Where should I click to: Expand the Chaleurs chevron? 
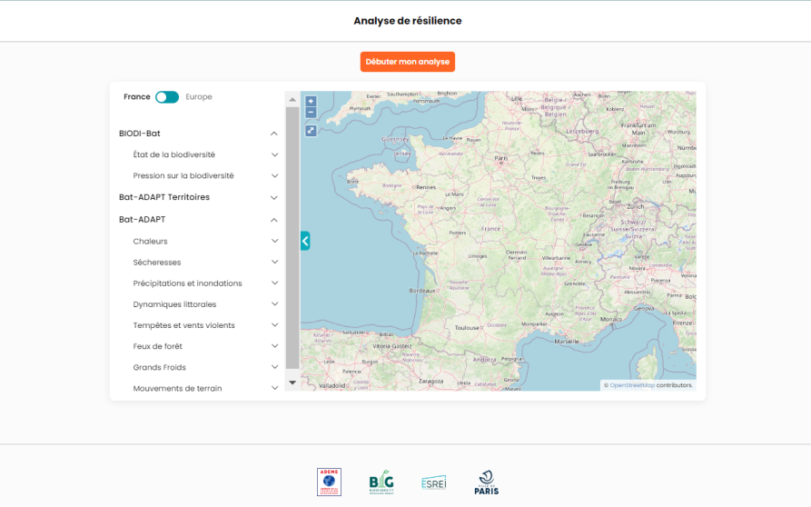pyautogui.click(x=274, y=241)
